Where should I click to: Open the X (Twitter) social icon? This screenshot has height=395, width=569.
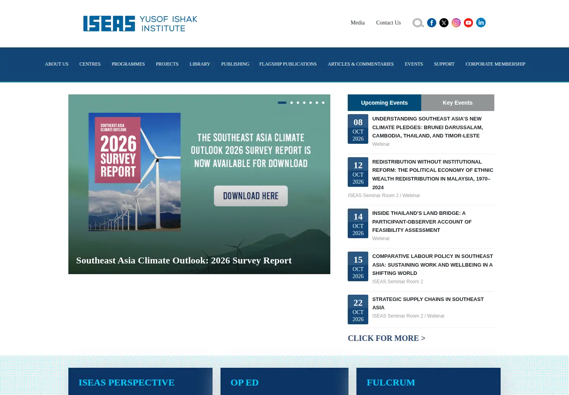[444, 23]
